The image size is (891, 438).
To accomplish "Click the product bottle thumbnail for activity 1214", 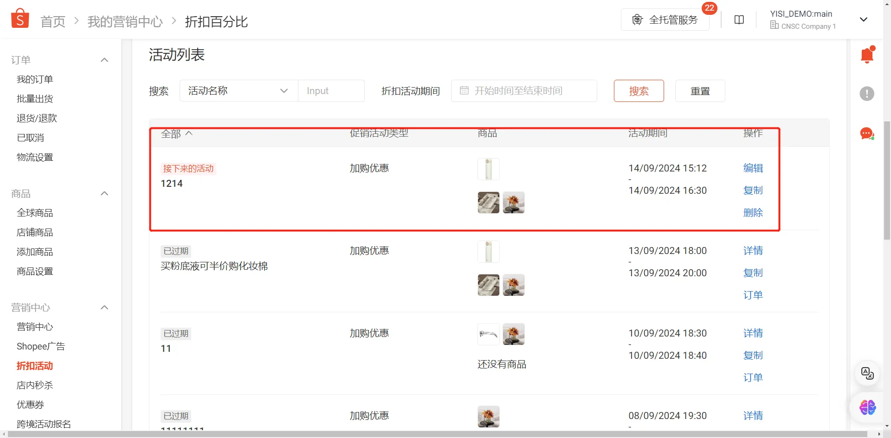I will click(x=488, y=169).
